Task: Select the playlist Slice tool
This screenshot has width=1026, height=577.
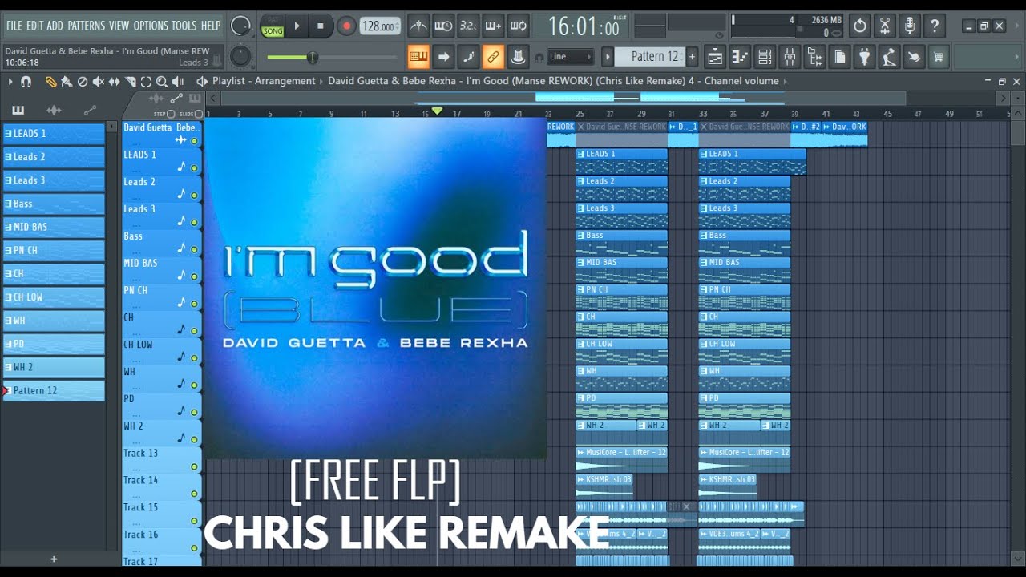Action: (130, 81)
